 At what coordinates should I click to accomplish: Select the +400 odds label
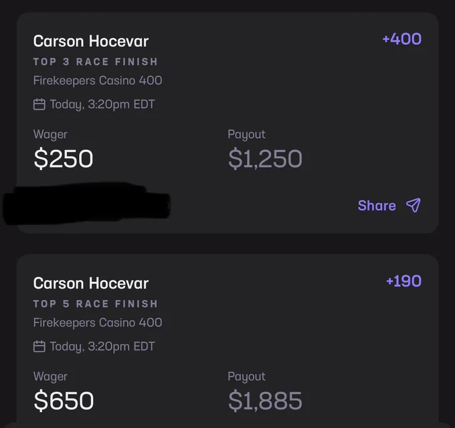coord(402,39)
